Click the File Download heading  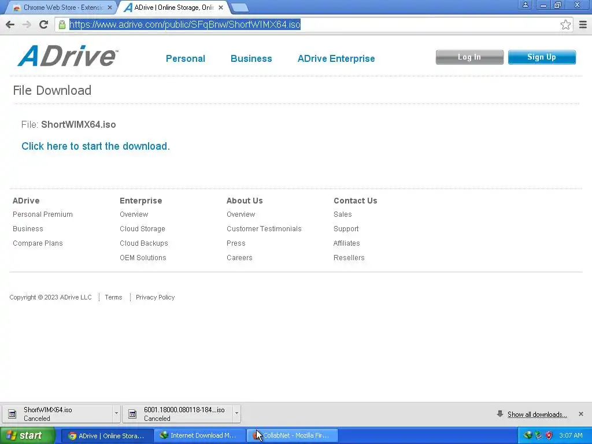click(52, 90)
